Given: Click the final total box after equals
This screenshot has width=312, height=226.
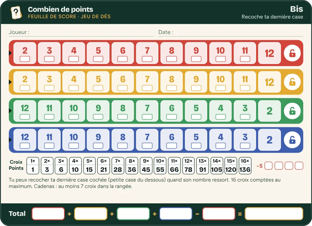Looking at the screenshot, I should [x=274, y=214].
